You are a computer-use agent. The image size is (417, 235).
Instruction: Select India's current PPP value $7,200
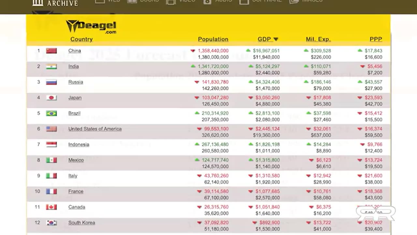point(375,73)
